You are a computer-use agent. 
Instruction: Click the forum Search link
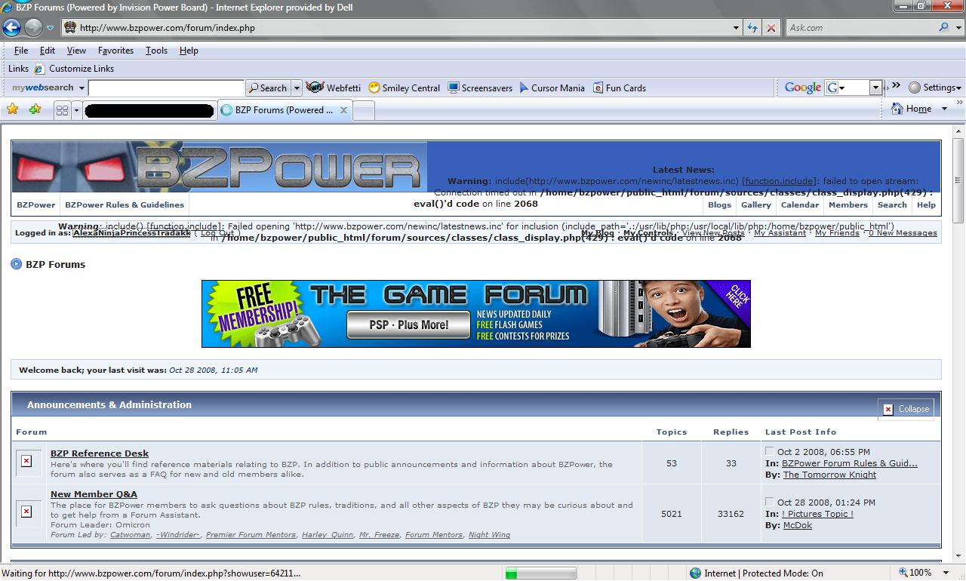point(892,204)
